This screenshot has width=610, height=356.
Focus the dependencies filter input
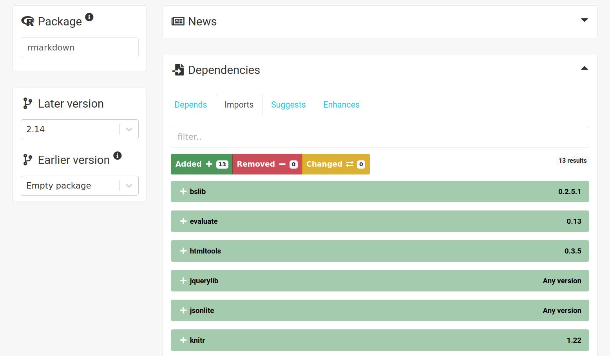(x=380, y=137)
